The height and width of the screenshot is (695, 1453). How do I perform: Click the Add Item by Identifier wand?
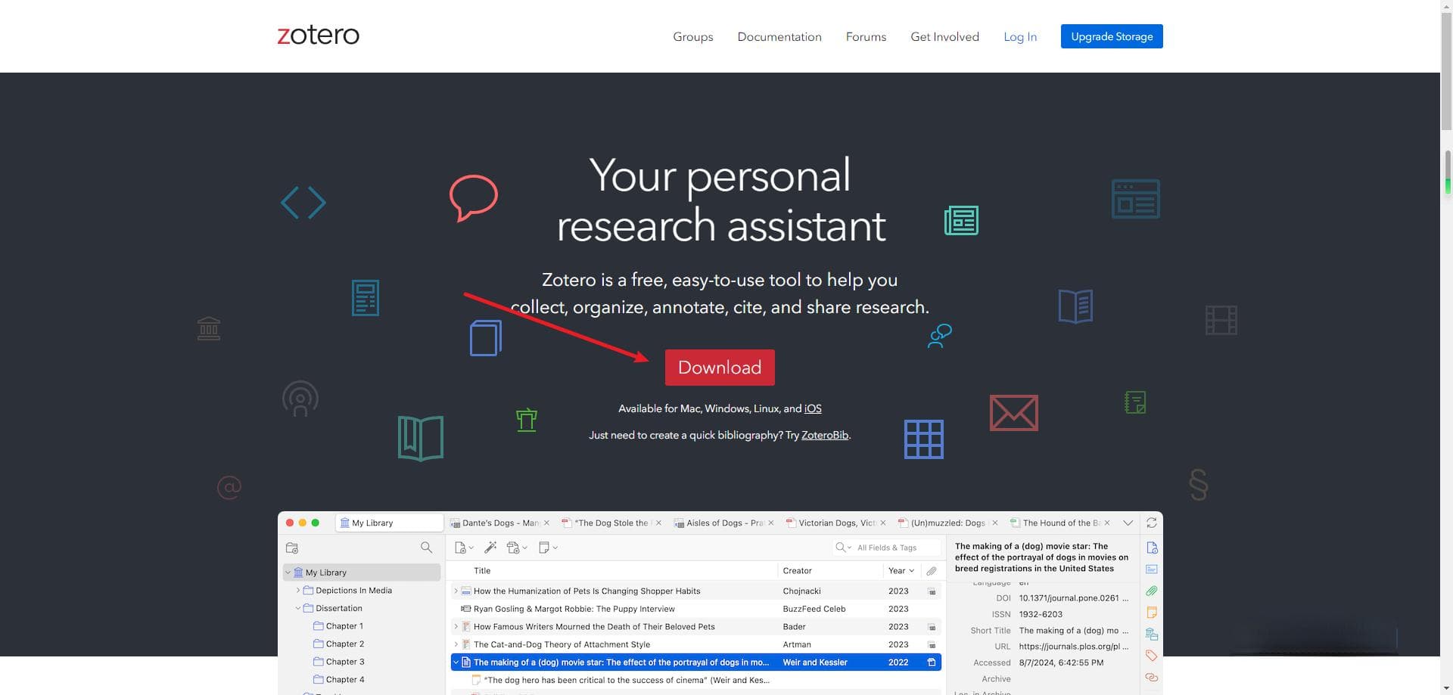[x=490, y=548]
